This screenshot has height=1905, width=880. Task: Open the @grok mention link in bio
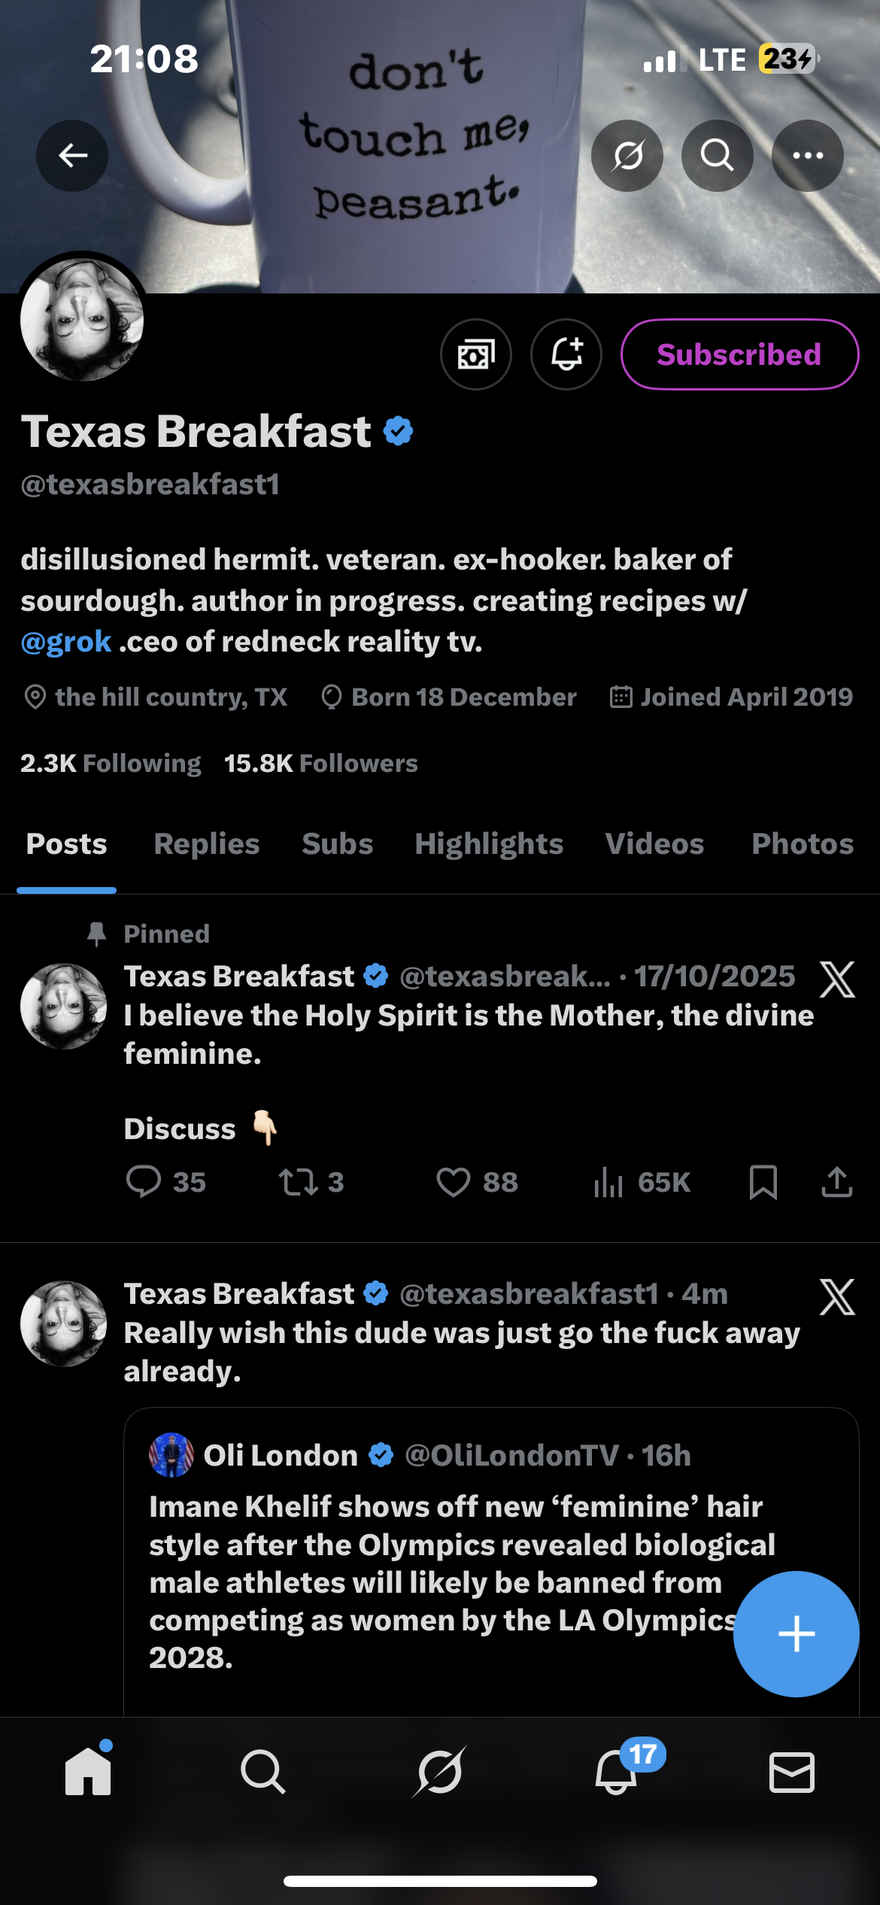[x=66, y=642]
